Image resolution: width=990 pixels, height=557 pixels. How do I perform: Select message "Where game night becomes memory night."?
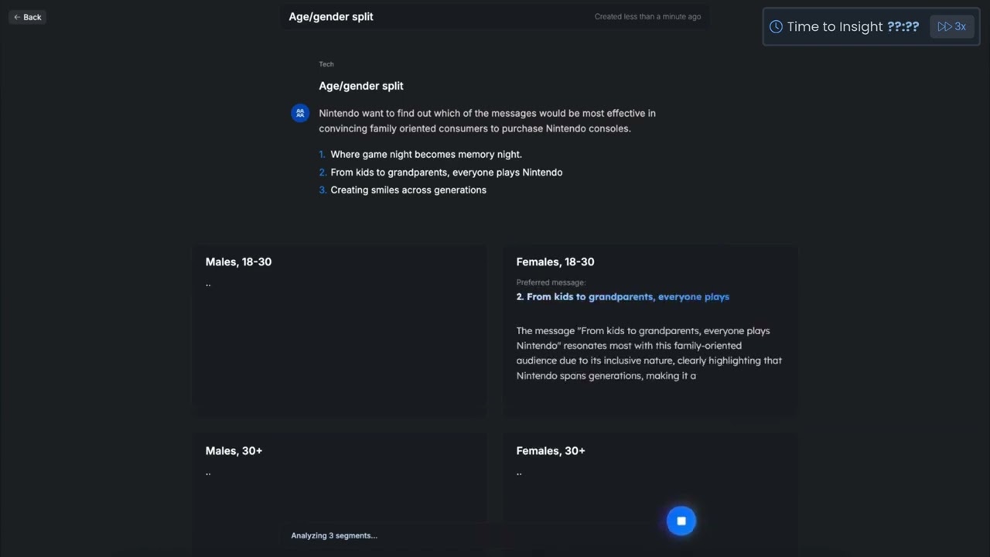426,154
